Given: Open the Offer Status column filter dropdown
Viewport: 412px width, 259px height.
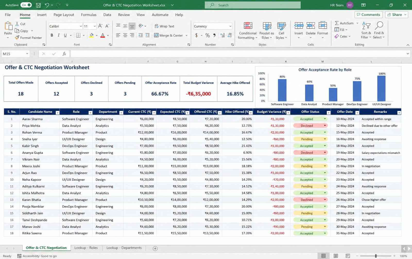Looking at the screenshot, I should tap(328, 113).
